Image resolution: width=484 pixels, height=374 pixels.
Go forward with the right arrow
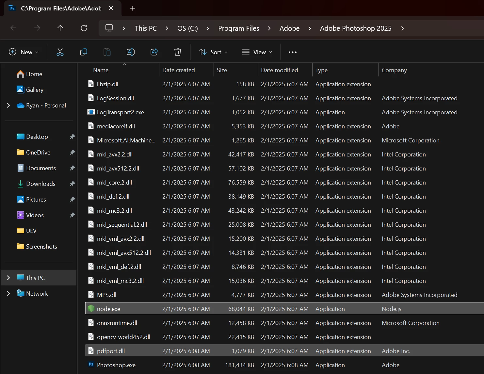[x=37, y=28]
